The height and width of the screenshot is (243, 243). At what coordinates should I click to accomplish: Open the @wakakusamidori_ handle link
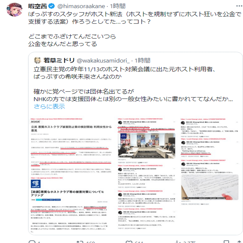point(103,61)
